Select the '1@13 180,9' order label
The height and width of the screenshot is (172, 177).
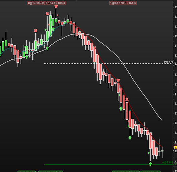pyautogui.click(x=36, y=3)
